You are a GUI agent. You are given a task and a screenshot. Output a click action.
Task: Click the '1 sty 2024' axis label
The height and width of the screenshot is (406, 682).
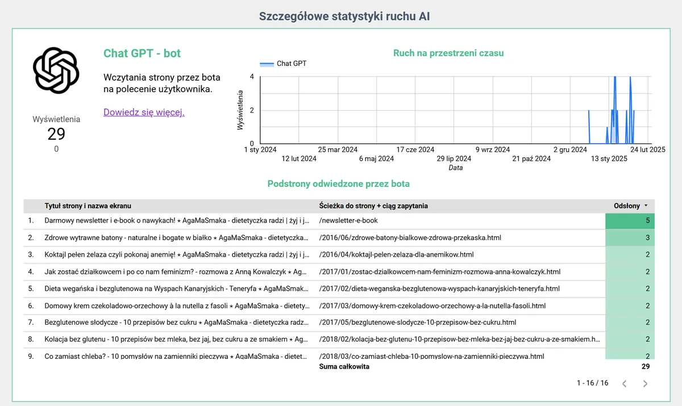260,150
